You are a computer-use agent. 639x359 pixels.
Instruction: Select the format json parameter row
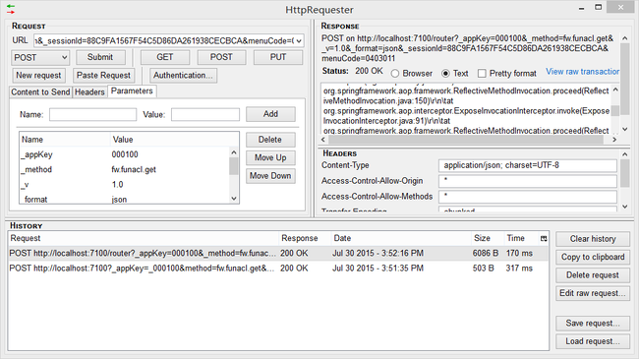point(124,199)
